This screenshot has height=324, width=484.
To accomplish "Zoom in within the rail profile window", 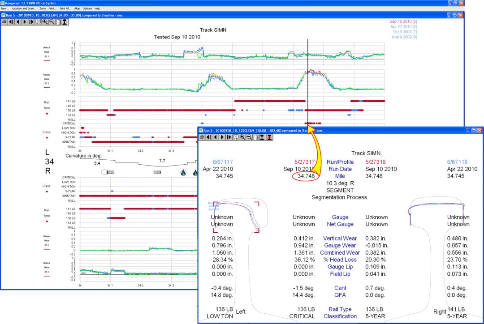I will (x=242, y=137).
